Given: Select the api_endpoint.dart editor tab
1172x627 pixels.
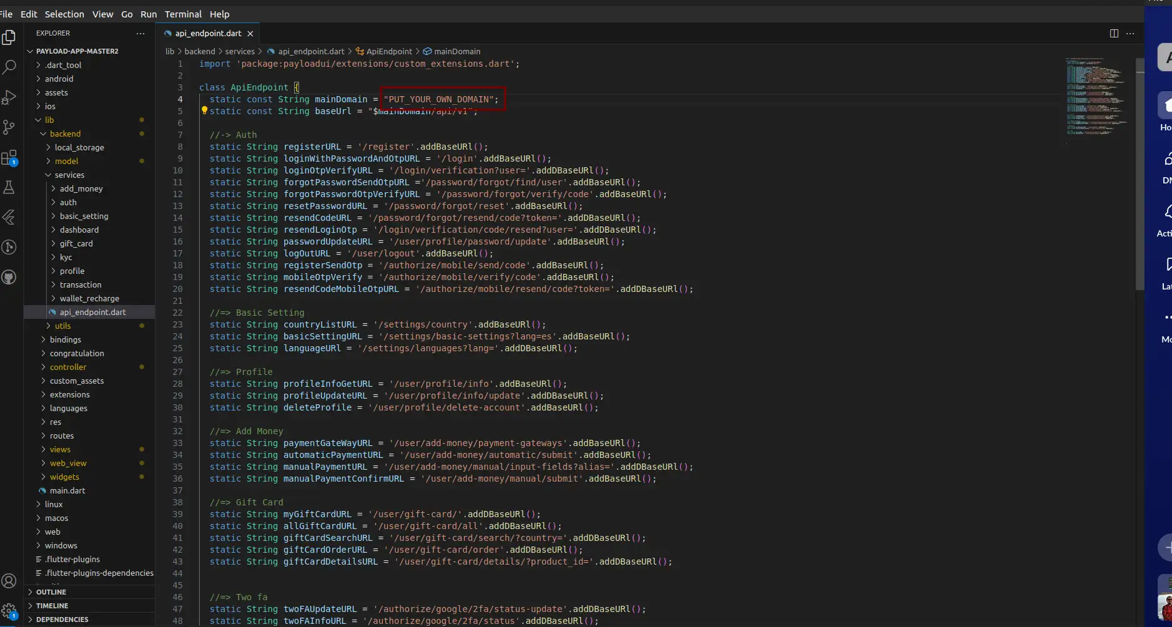Looking at the screenshot, I should point(208,34).
